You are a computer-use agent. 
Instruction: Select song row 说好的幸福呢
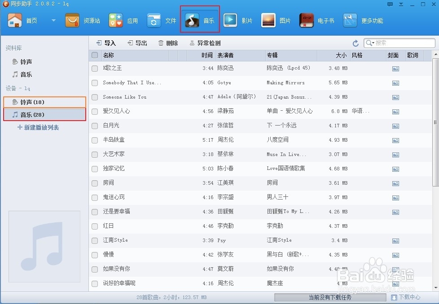(260, 283)
